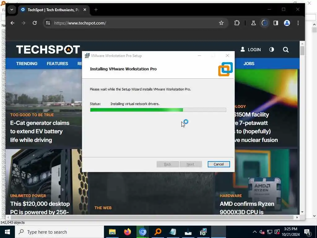This screenshot has height=238, width=317.
Task: Open the orange magnifier app on taskbar
Action: coord(158,232)
